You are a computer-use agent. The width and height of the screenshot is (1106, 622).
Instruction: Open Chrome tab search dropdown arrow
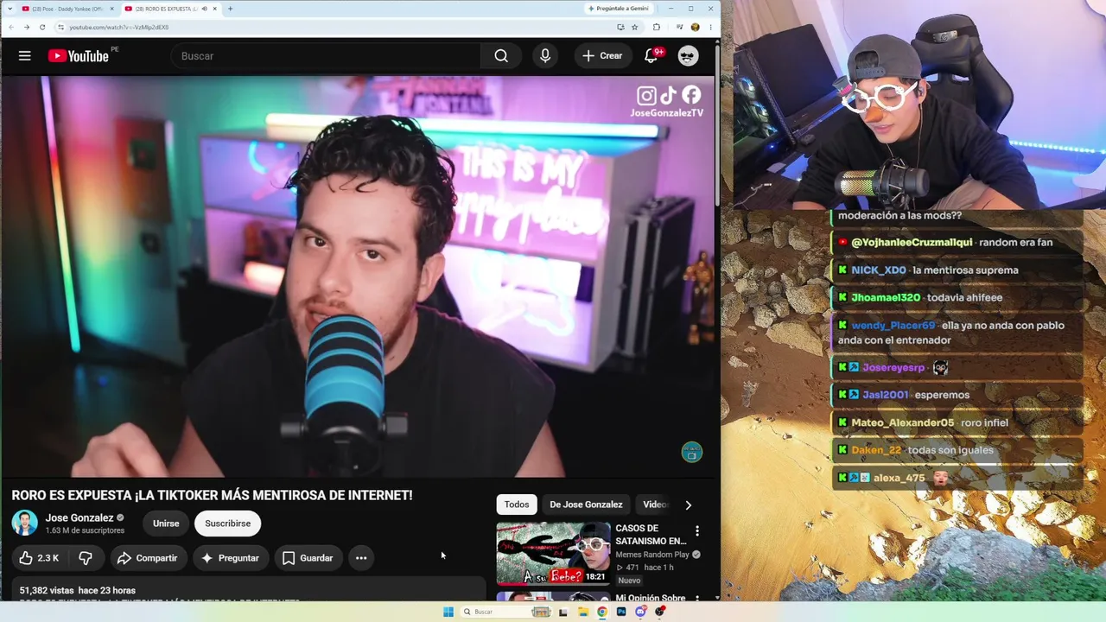tap(10, 9)
